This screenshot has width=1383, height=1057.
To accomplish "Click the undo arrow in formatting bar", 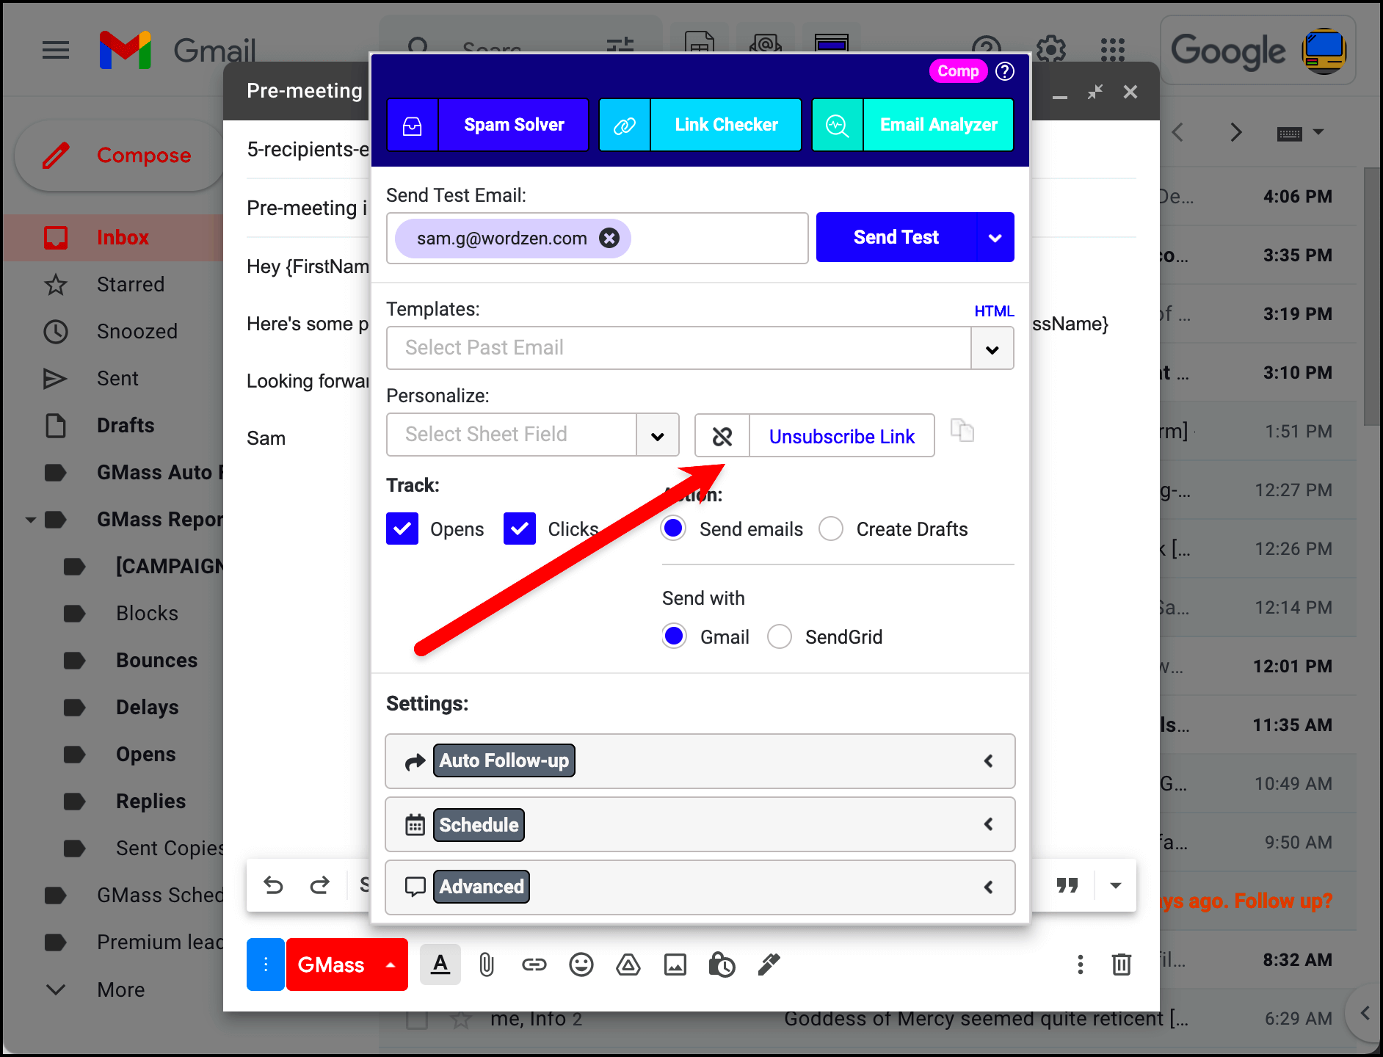I will pyautogui.click(x=273, y=885).
